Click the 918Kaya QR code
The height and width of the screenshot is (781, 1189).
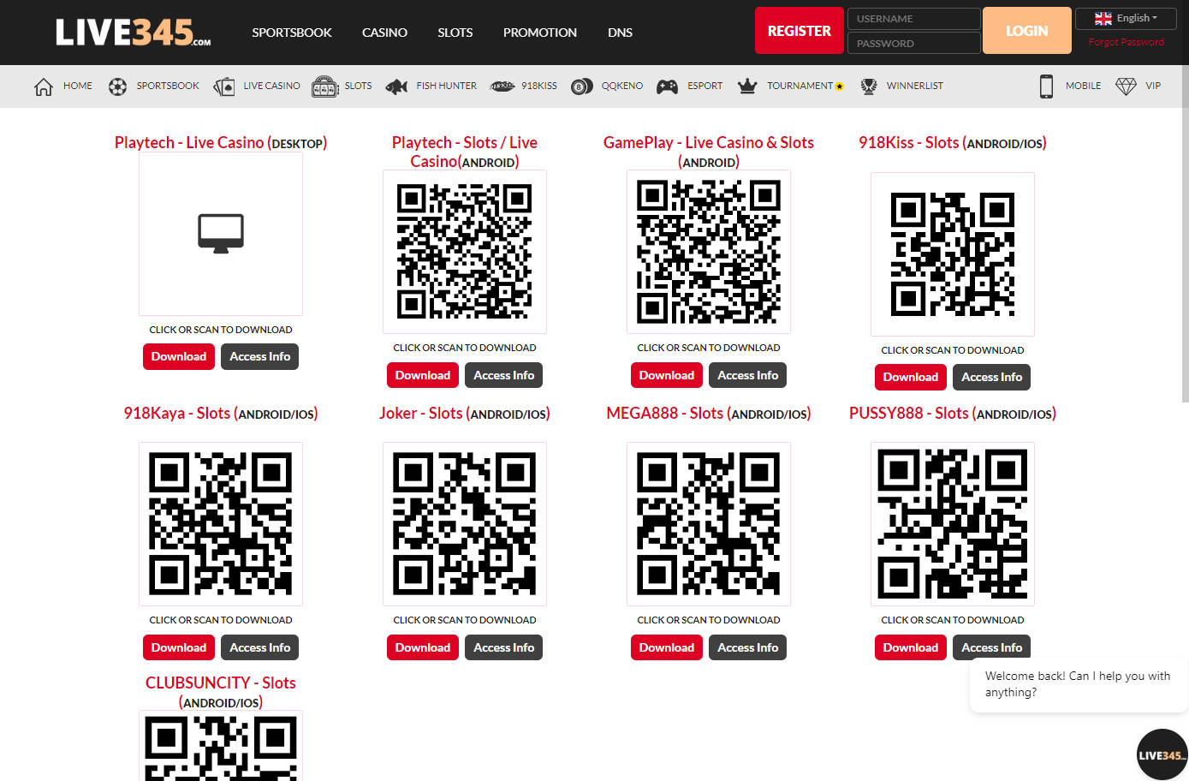click(x=221, y=524)
